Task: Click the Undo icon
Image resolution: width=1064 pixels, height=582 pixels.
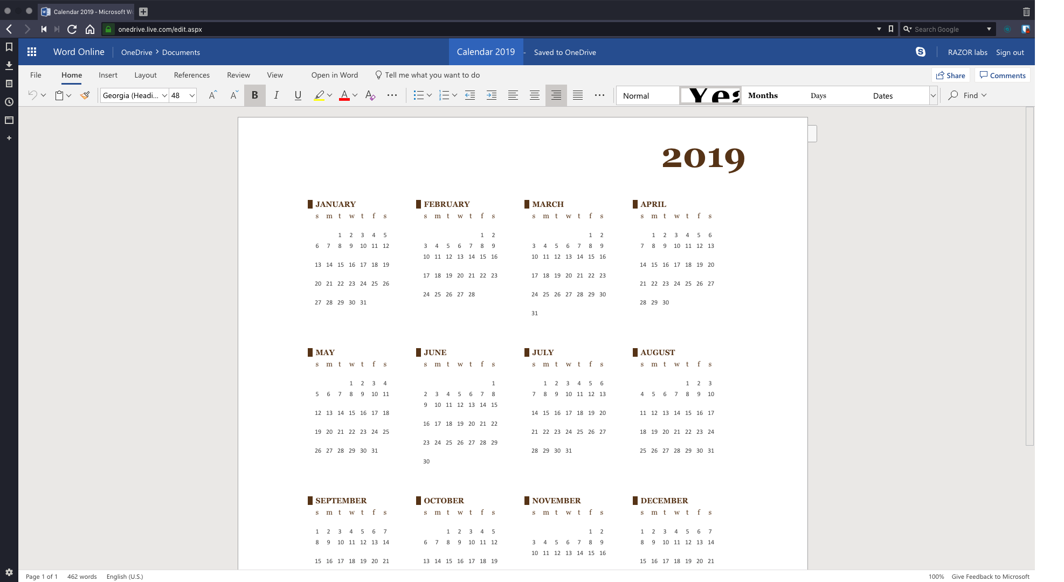Action: [x=33, y=95]
